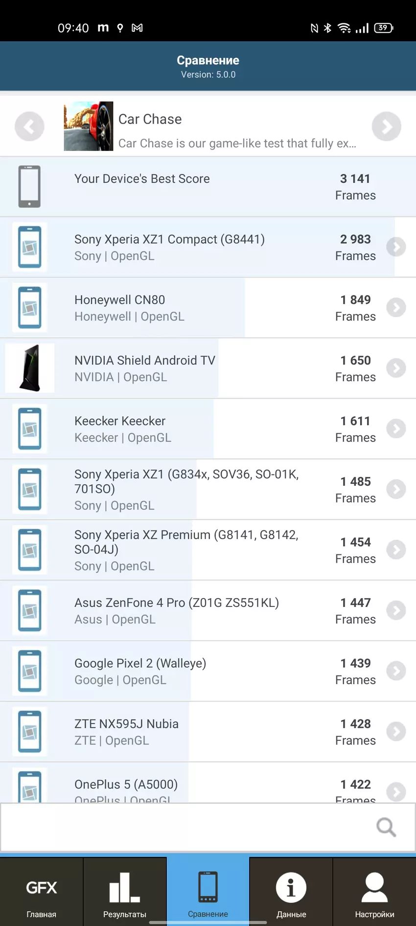
Task: Click the device search input field
Action: [186, 827]
